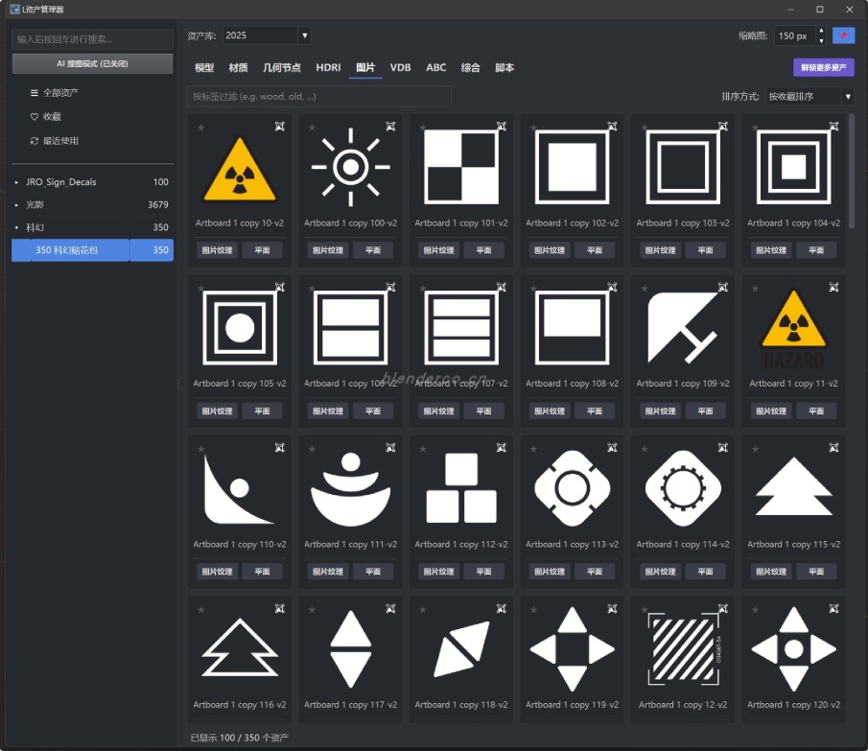This screenshot has width=868, height=751.
Task: Click corner icon on Artboard 1 copy 108-v2
Action: pos(612,287)
